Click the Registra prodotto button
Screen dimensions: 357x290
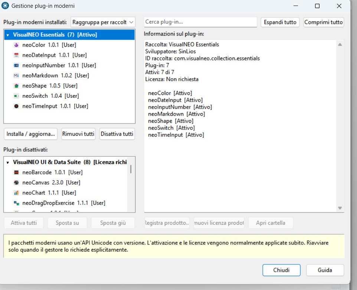point(167,223)
